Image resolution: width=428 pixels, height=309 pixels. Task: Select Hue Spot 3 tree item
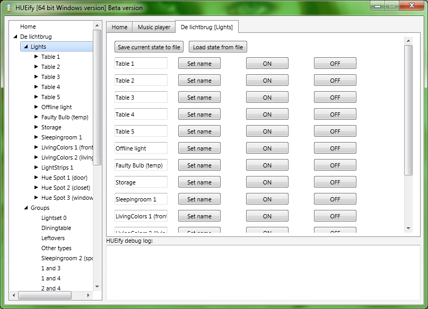67,198
